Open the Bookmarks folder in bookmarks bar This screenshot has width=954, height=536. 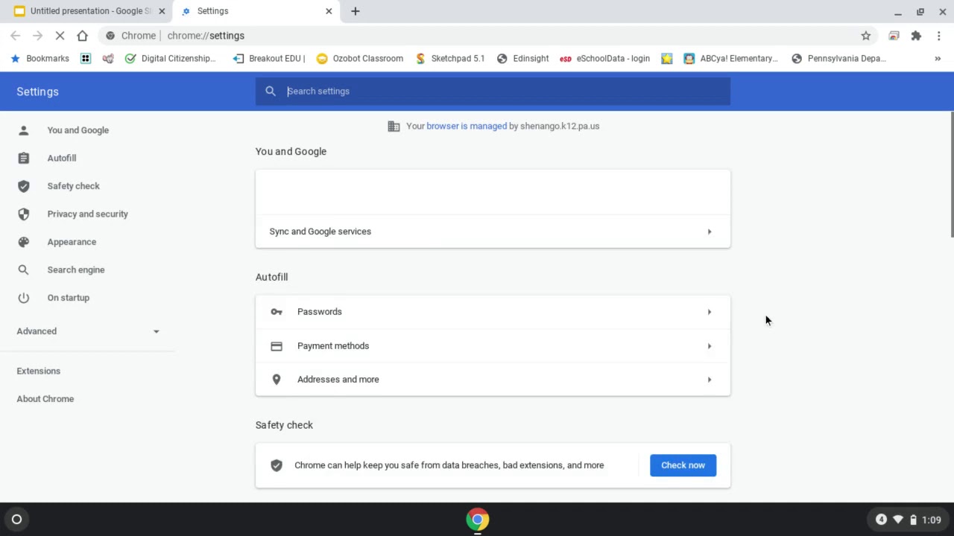click(40, 58)
